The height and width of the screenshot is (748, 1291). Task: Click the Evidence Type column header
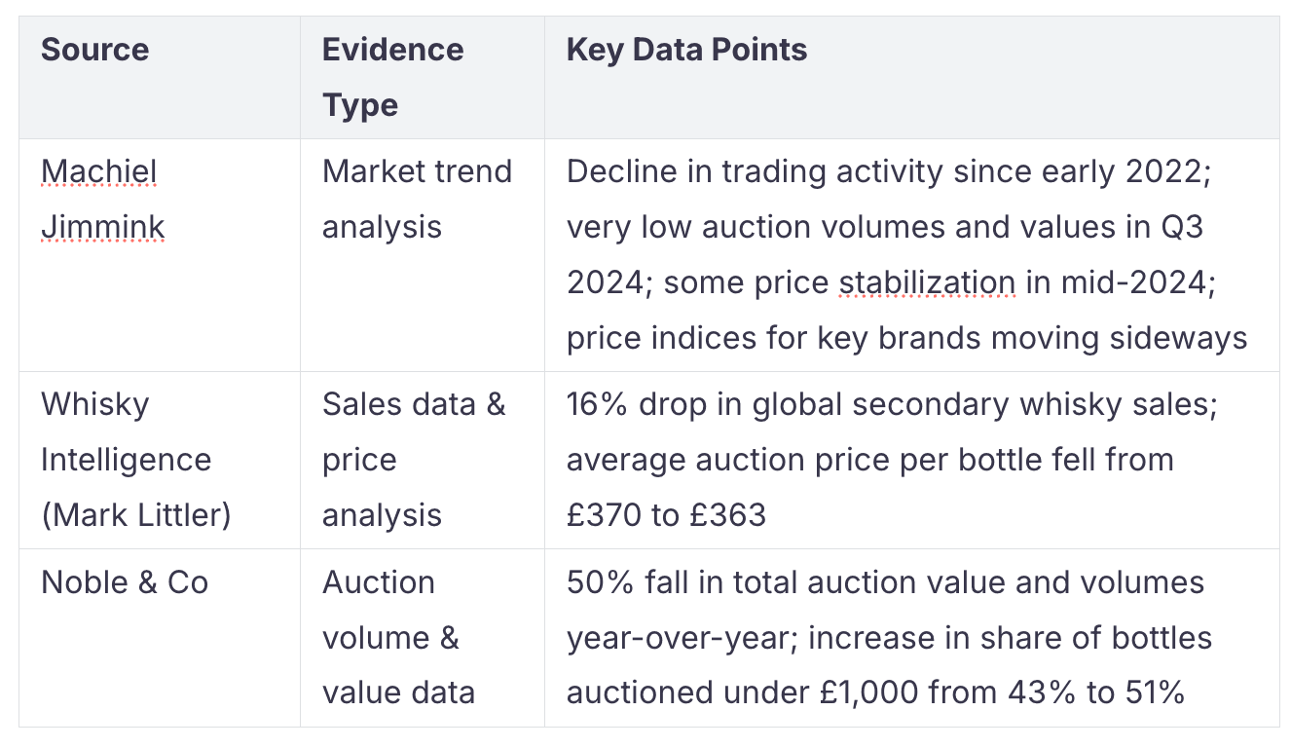(393, 77)
